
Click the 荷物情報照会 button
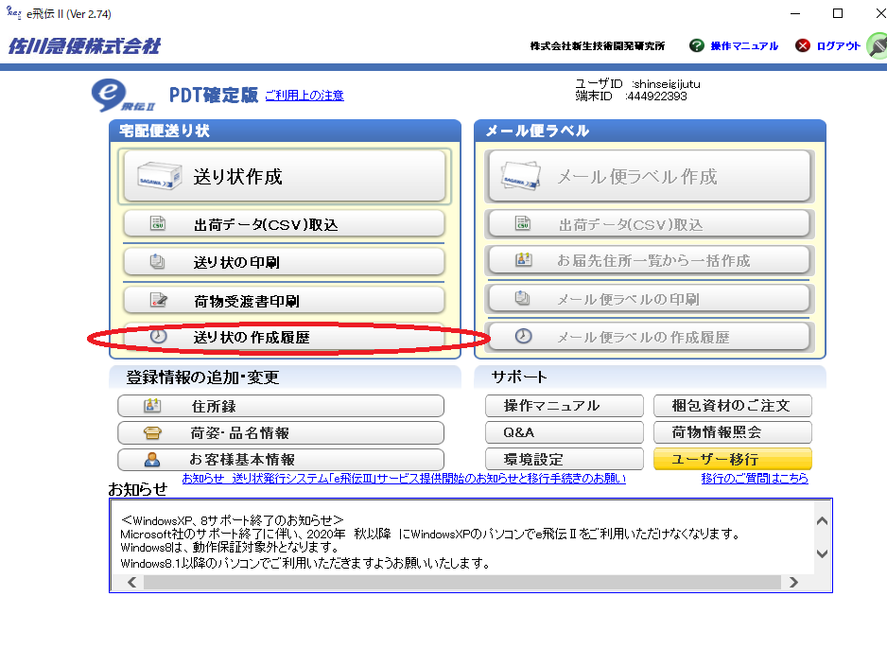click(732, 432)
